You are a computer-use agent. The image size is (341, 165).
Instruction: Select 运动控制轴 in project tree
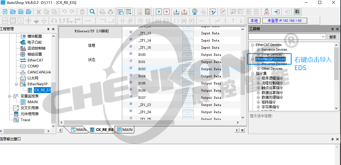click(36, 48)
